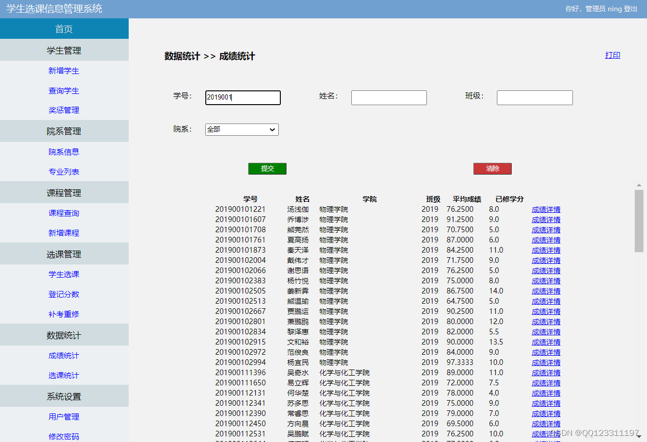647x442 pixels.
Task: Go to 用户管理
Action: click(64, 417)
